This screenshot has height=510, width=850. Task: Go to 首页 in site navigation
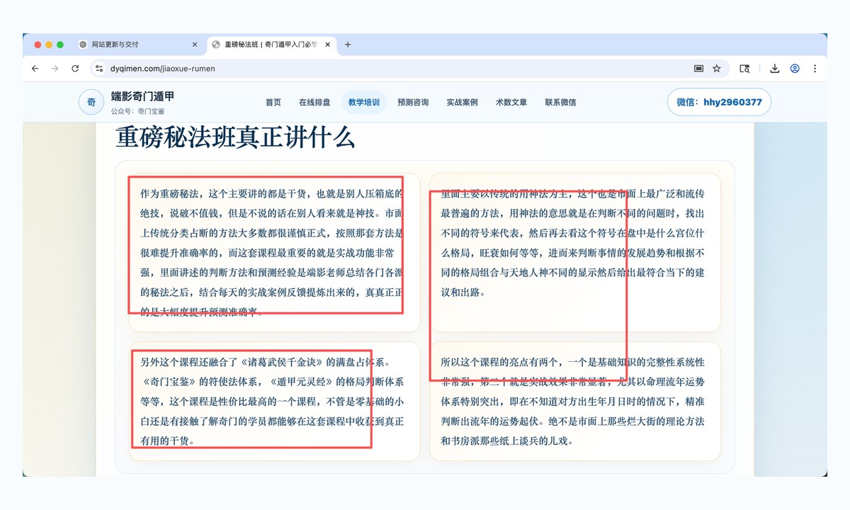point(273,102)
